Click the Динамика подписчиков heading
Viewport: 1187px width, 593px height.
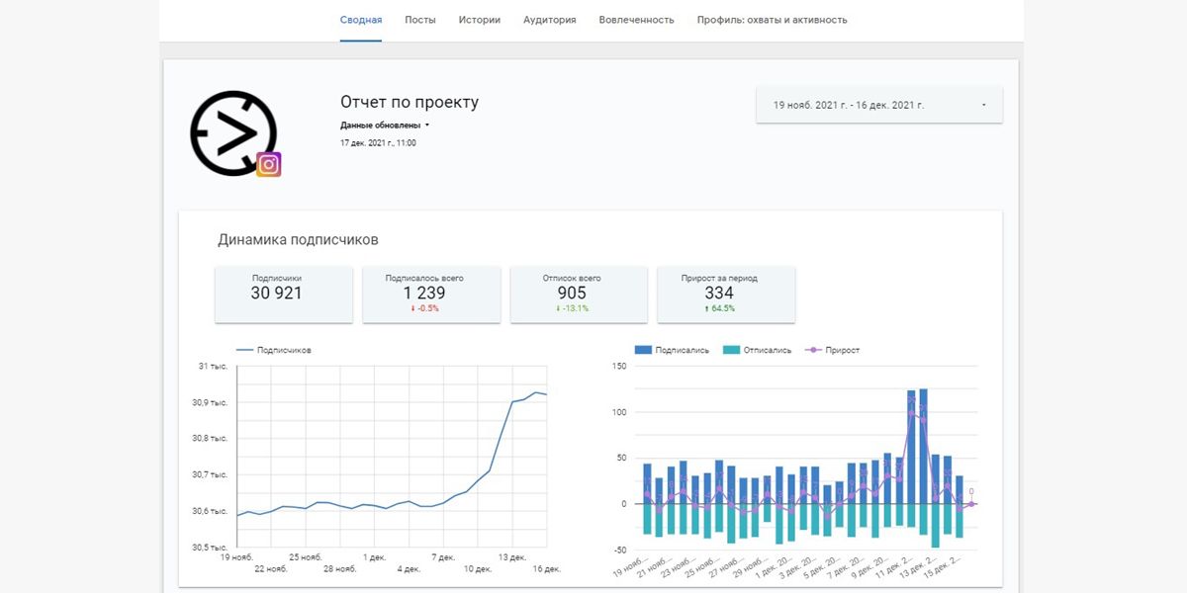[298, 240]
